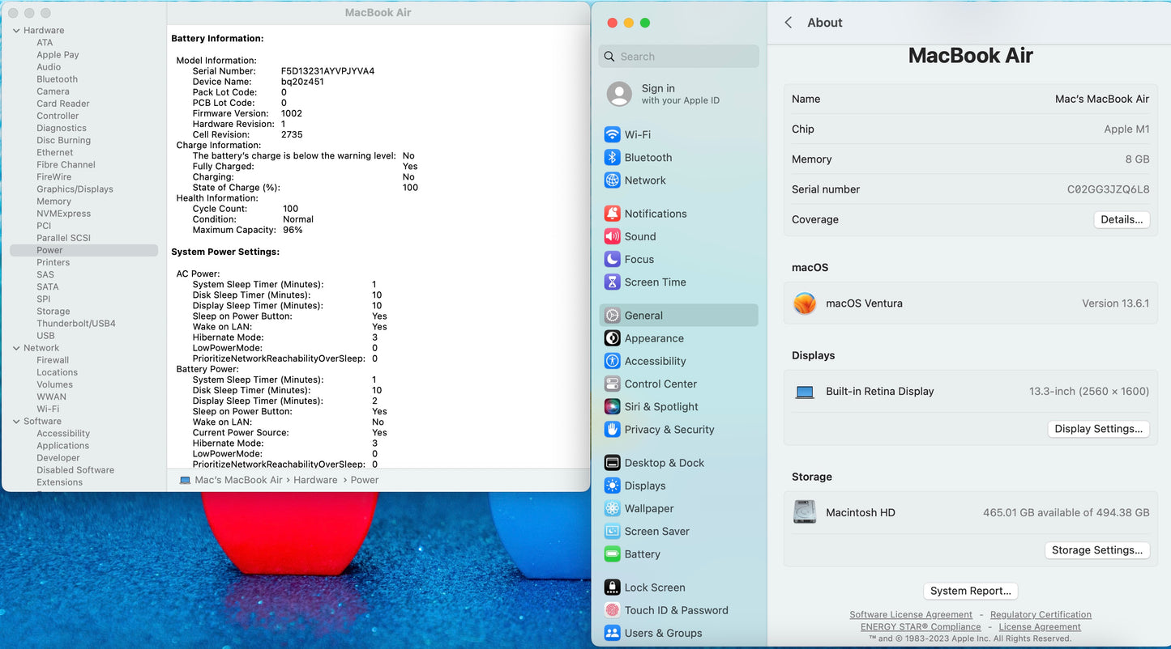Click Hardware in the path bar
Screen dimensions: 1171x649
point(315,480)
